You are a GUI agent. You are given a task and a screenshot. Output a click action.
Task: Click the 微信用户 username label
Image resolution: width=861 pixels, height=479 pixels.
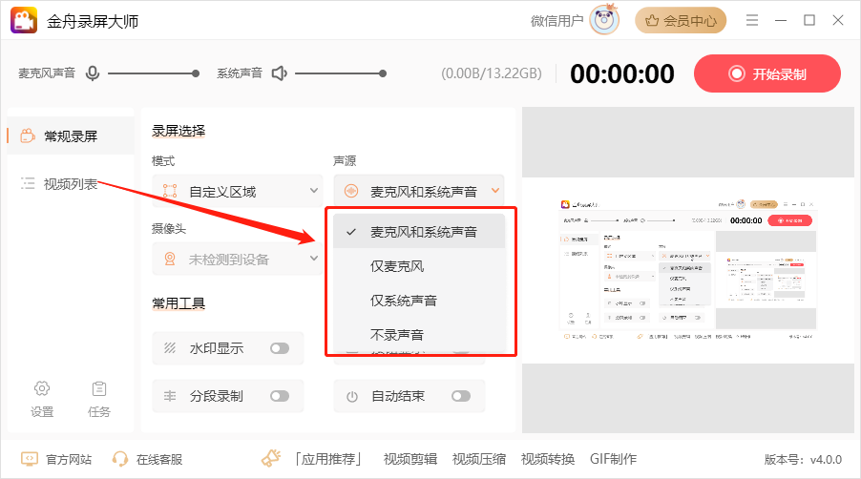(x=556, y=21)
